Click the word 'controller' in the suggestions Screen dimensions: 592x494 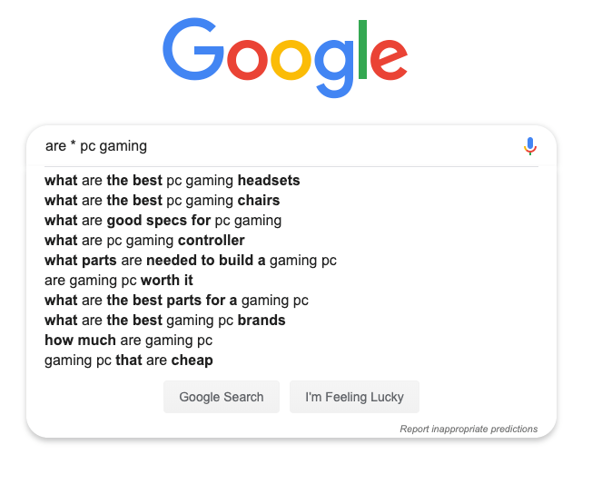coord(212,241)
